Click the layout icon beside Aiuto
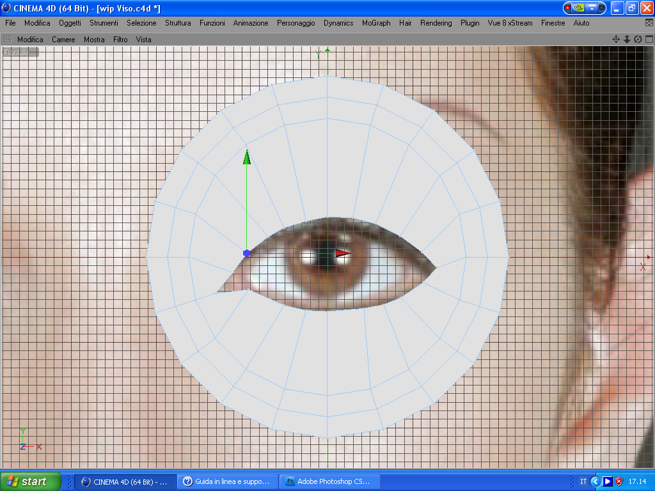655x491 pixels. coord(649,23)
